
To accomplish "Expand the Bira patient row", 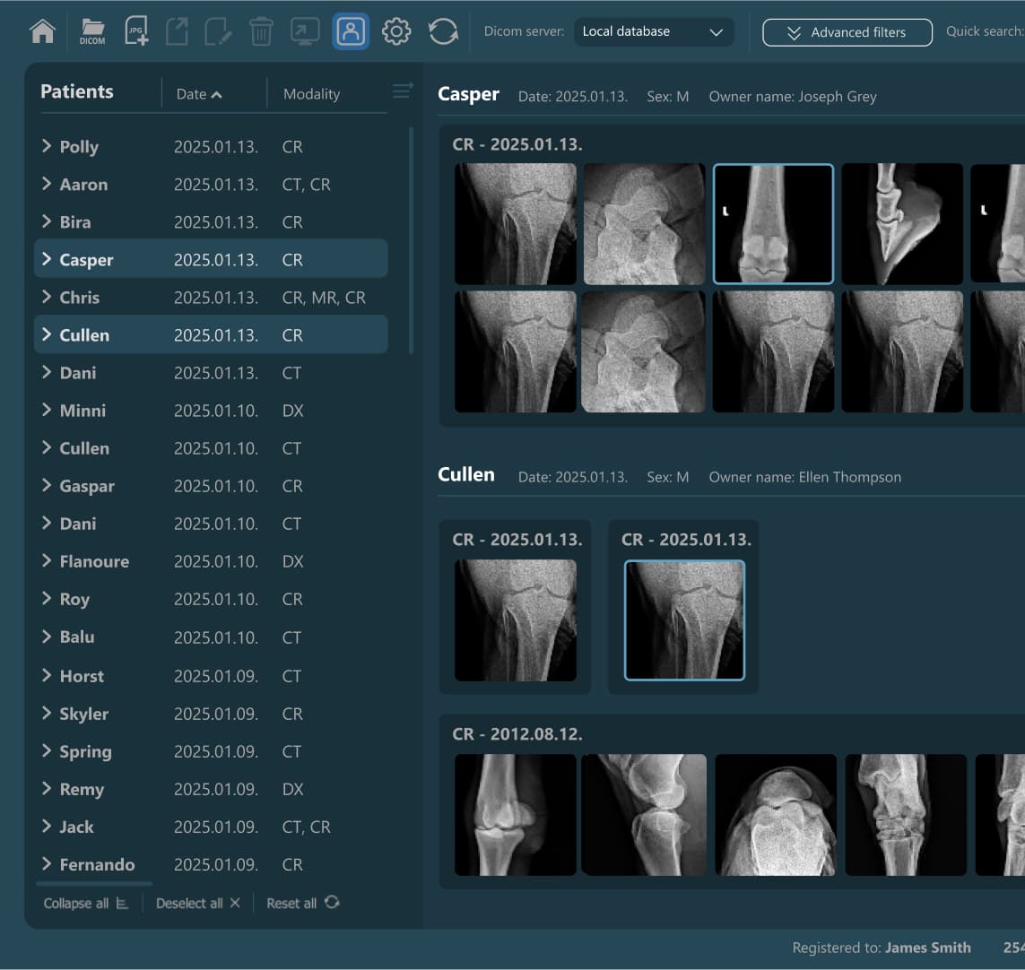I will [x=47, y=221].
